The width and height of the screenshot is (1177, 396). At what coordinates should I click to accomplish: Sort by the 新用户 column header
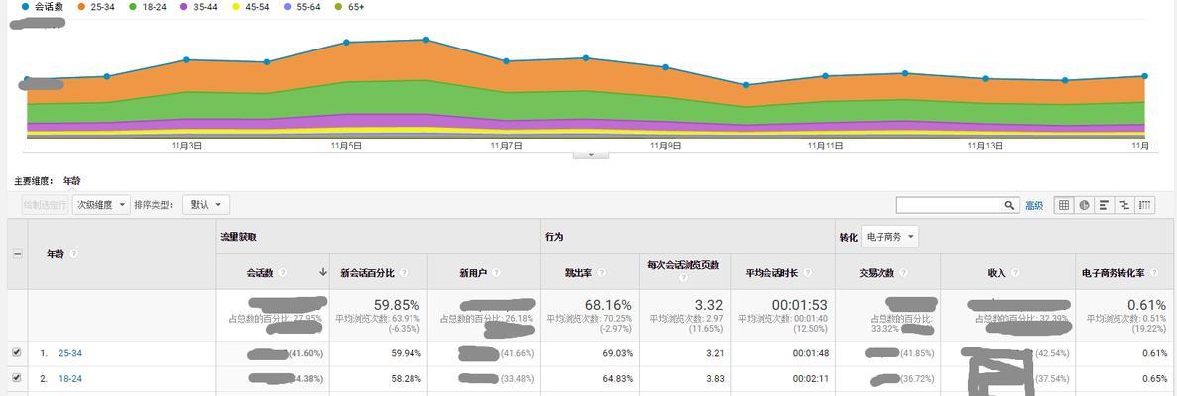tap(473, 273)
